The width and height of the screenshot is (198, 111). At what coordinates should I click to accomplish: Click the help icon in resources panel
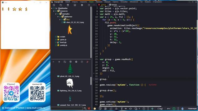click(82, 62)
